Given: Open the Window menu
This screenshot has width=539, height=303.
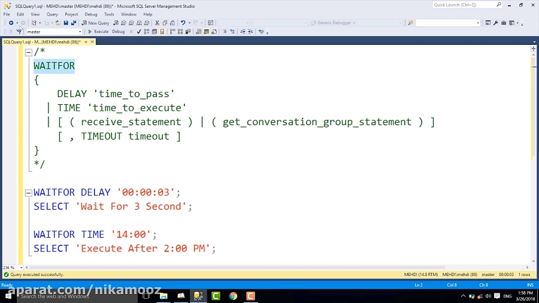Looking at the screenshot, I should 129,14.
